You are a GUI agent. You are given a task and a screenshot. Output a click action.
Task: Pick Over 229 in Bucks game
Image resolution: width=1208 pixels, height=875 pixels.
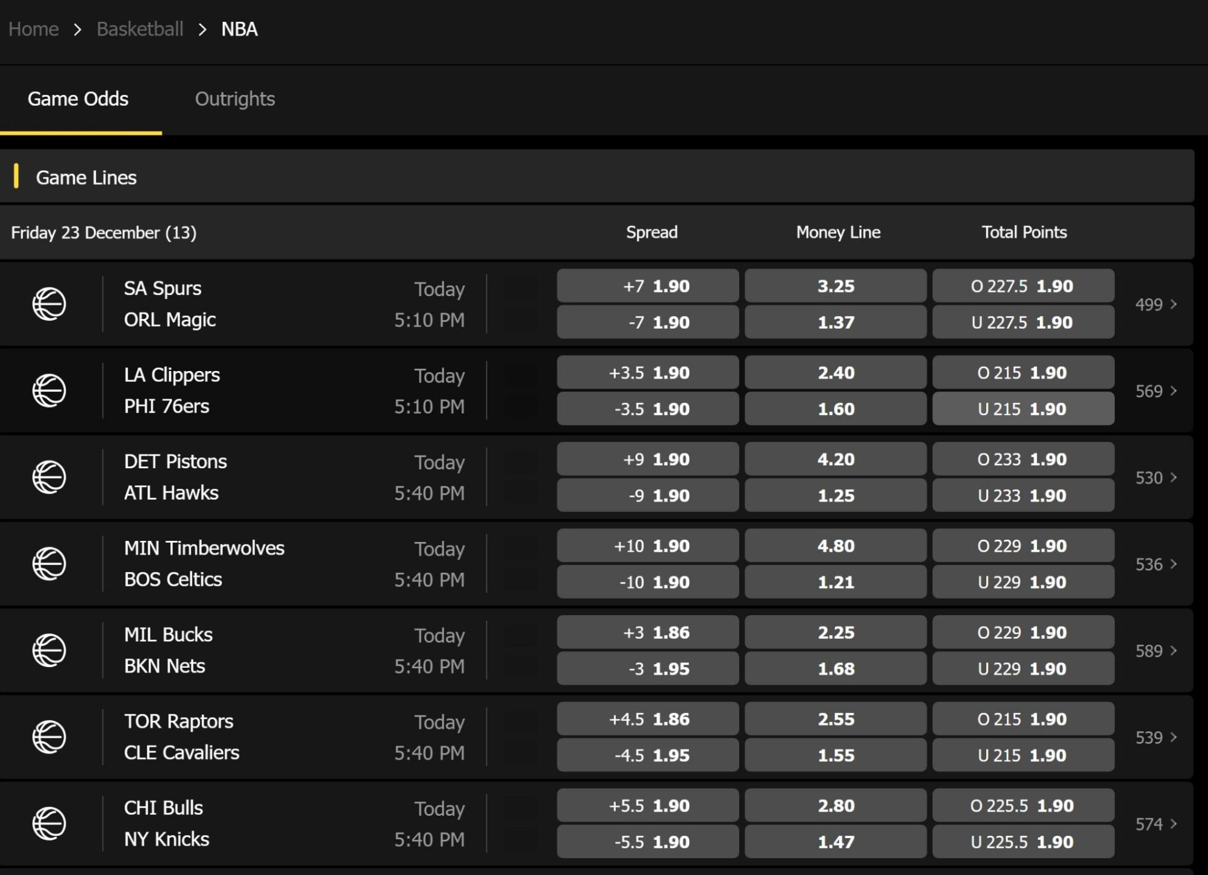(x=1023, y=632)
